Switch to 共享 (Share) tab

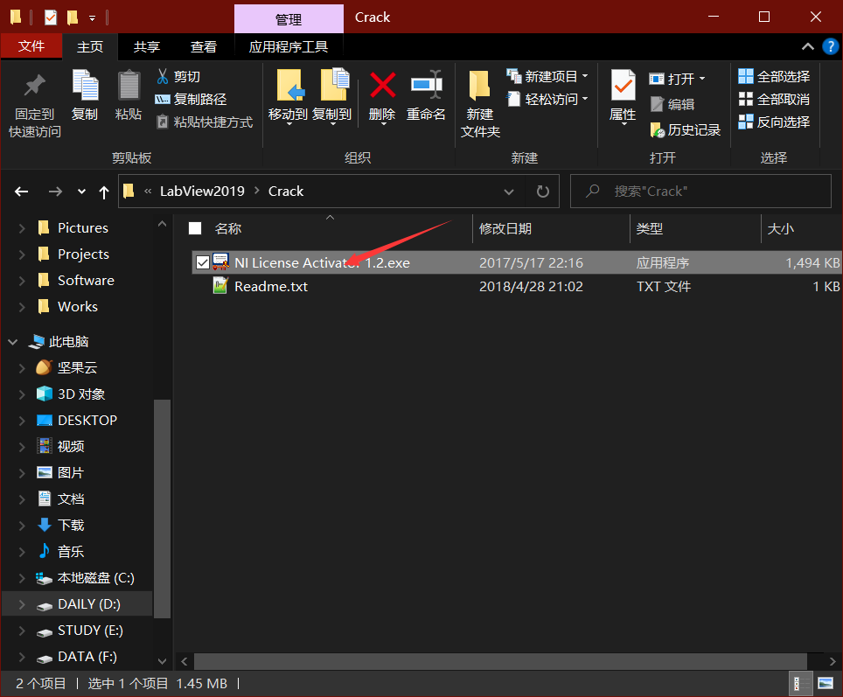pos(147,47)
